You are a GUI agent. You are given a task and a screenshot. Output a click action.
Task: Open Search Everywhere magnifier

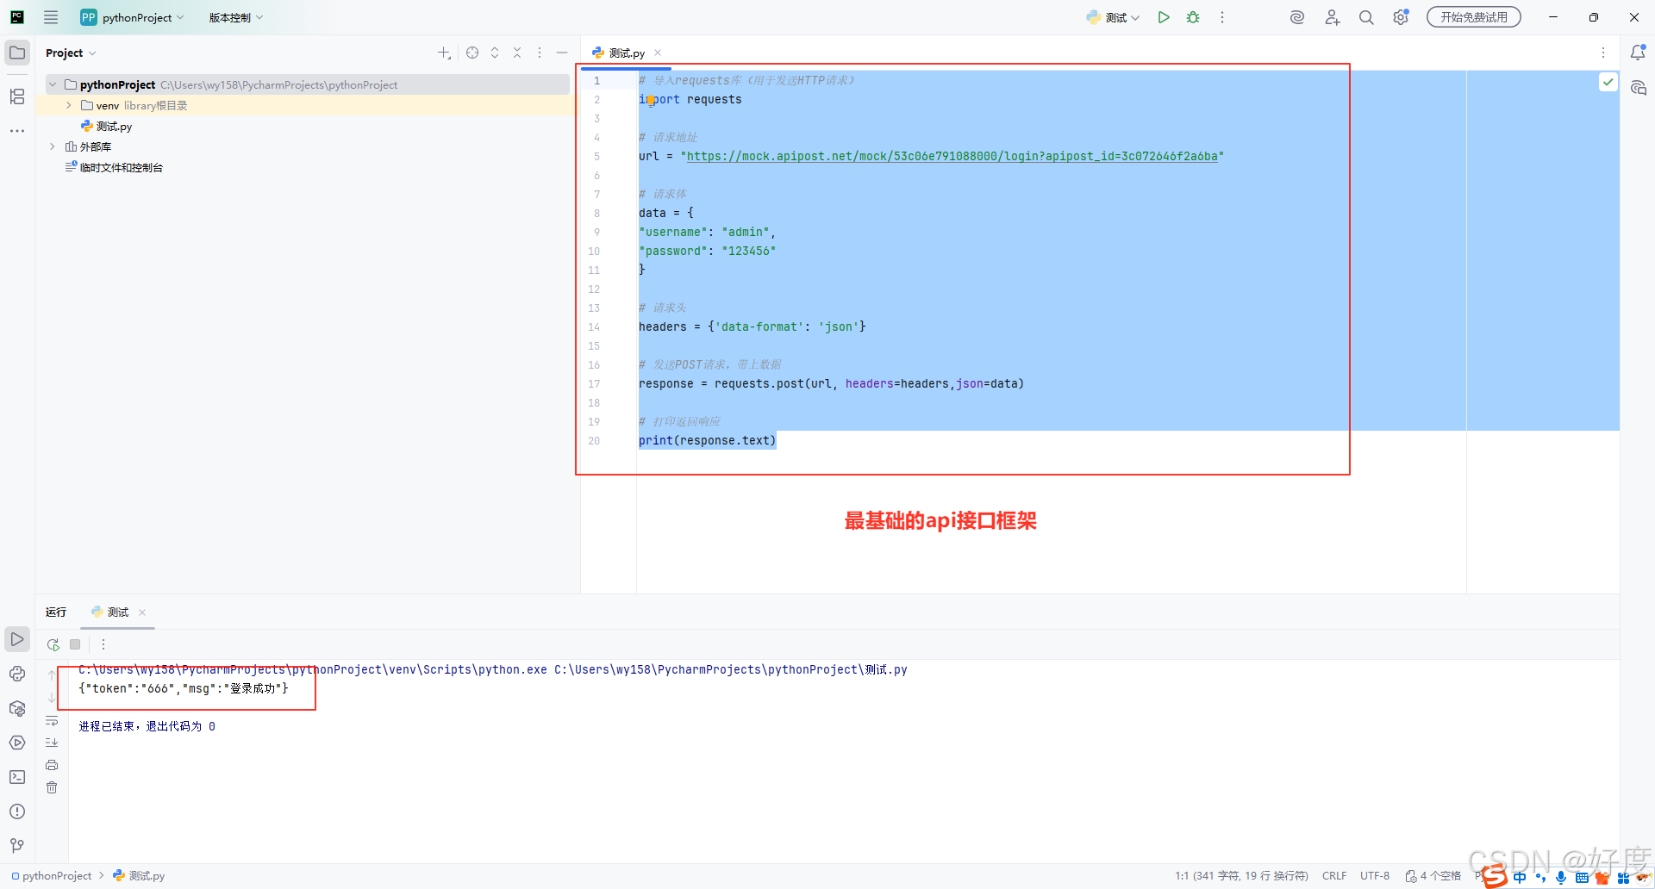(1366, 17)
